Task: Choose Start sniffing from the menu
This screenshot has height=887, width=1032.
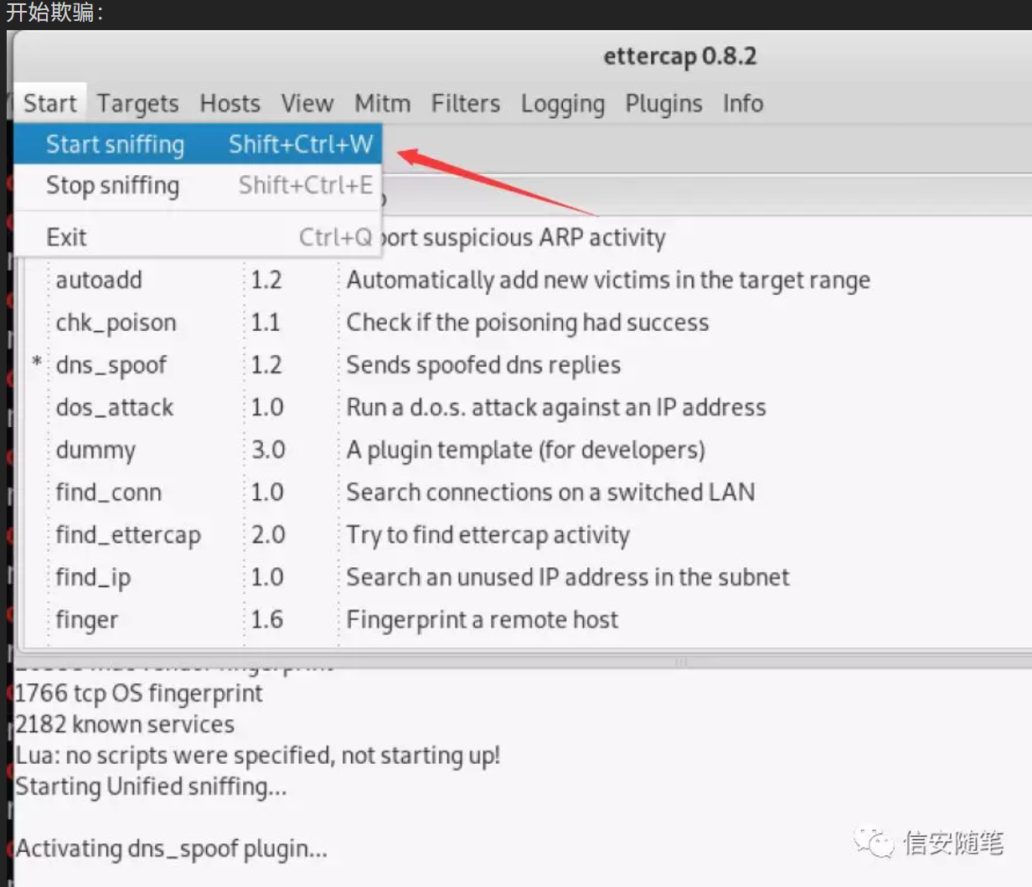Action: click(x=199, y=144)
